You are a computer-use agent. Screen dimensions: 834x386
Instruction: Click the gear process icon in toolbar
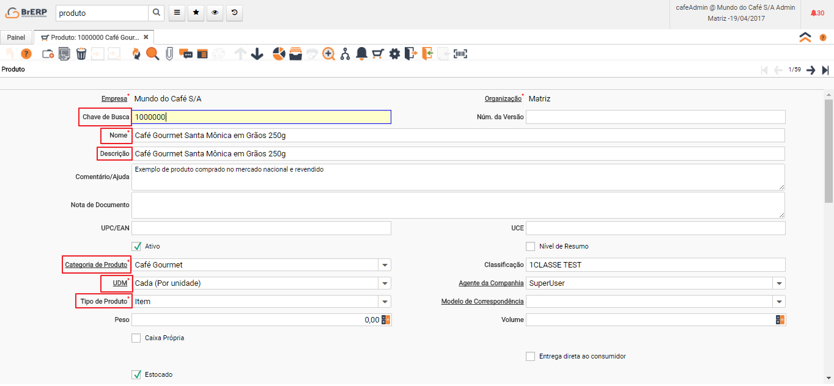click(x=394, y=54)
